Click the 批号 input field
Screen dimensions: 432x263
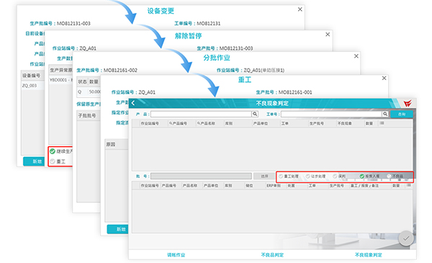coord(201,176)
